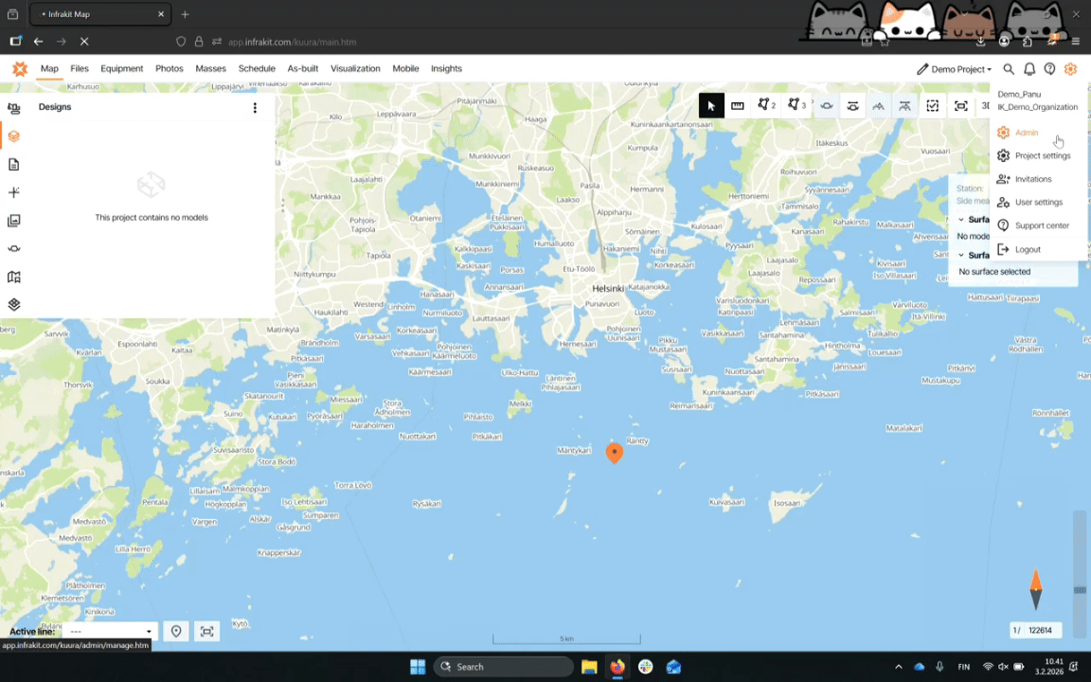Open the photos gallery panel icon
The height and width of the screenshot is (682, 1091).
pyautogui.click(x=14, y=221)
